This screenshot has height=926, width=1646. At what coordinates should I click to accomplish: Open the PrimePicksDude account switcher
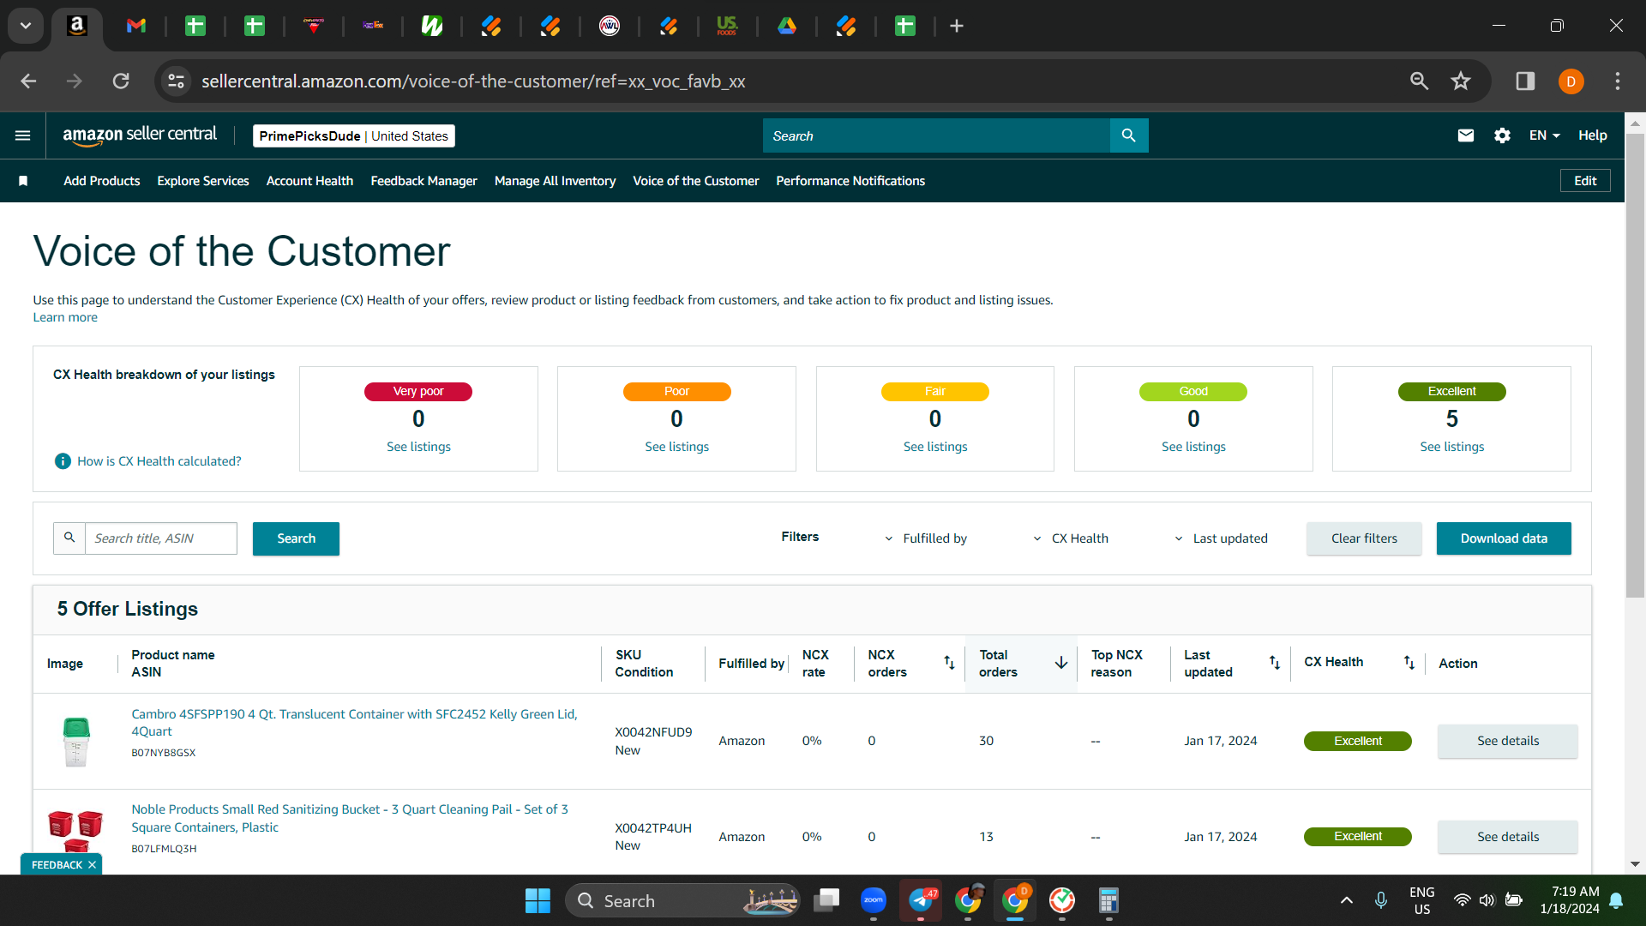[353, 135]
